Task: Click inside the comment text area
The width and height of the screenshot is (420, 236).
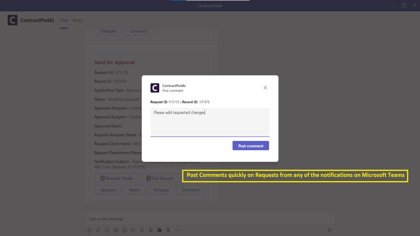Action: pyautogui.click(x=210, y=122)
